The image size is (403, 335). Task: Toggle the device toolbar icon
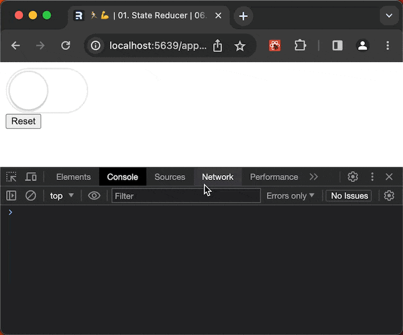tap(31, 177)
